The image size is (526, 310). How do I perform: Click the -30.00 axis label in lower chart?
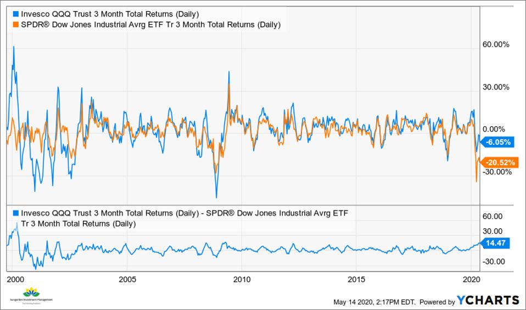[494, 261]
